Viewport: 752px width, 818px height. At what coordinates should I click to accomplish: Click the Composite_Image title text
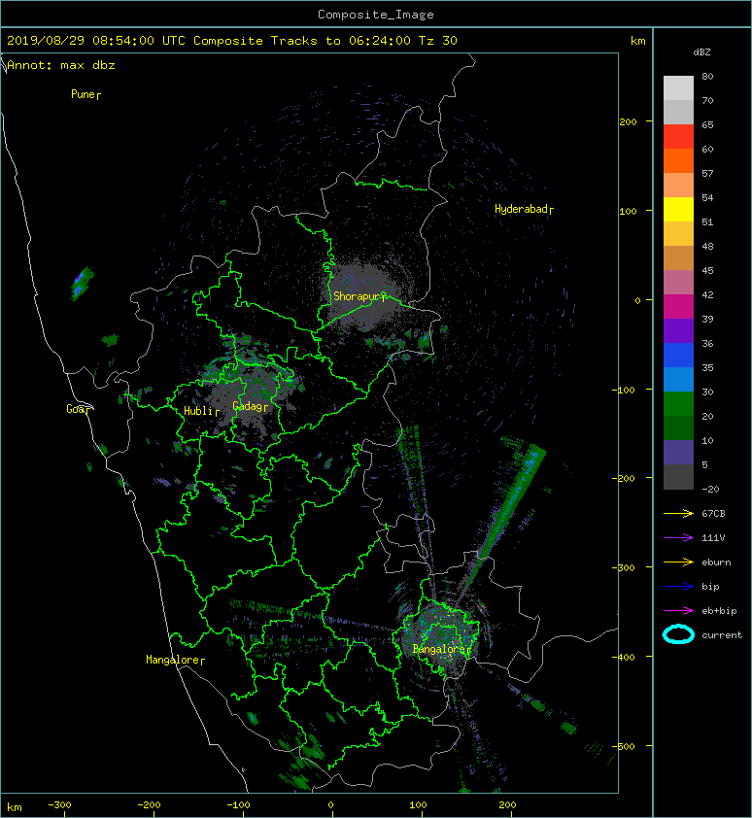point(376,15)
